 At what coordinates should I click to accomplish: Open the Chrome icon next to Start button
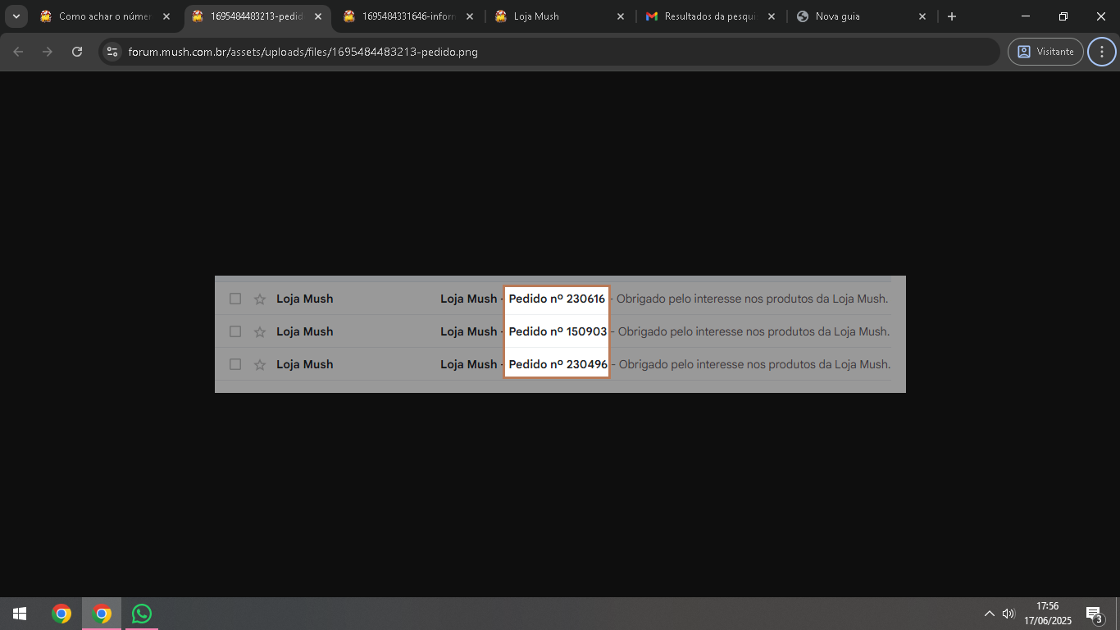point(61,614)
